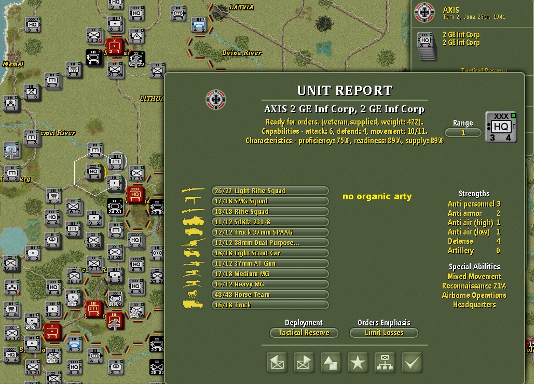Select the blue unit counter 4-2 near Latvia

pyautogui.click(x=199, y=25)
